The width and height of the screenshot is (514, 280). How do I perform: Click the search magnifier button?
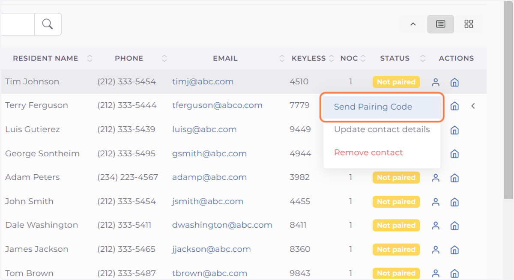pos(48,24)
